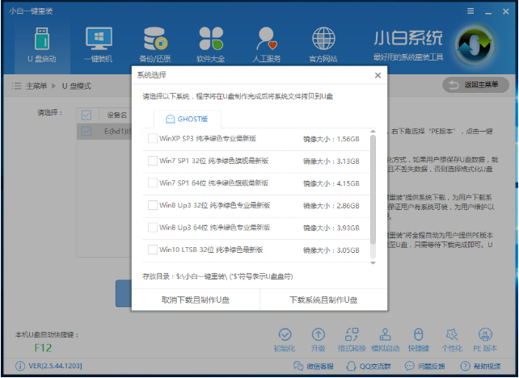Screen dimensions: 519x378
Task: Click 下载系统且制作U盘 button
Action: [323, 300]
